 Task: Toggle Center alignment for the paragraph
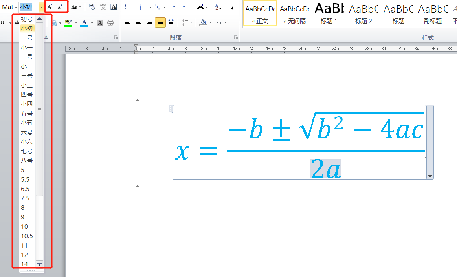[x=138, y=22]
